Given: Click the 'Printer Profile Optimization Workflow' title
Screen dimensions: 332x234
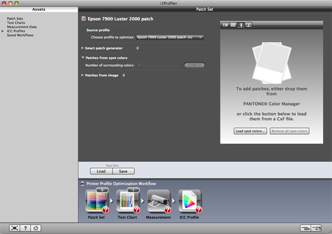Looking at the screenshot, I should [121, 184].
